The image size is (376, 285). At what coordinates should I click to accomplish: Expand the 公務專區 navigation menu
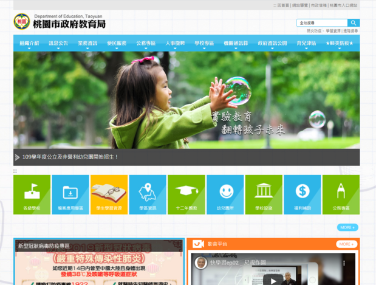[146, 43]
